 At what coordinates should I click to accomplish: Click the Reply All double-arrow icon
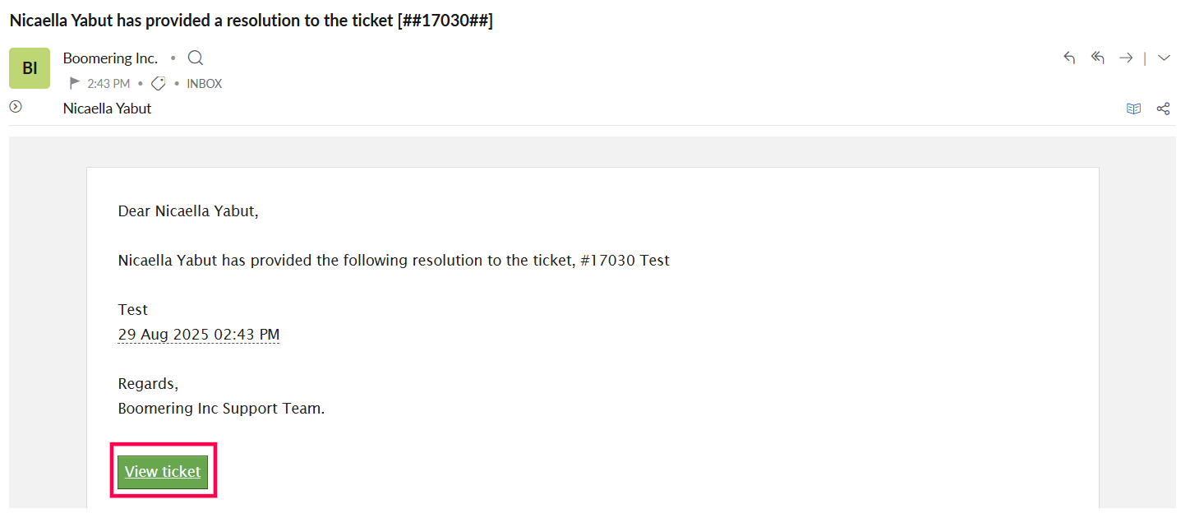coord(1097,58)
